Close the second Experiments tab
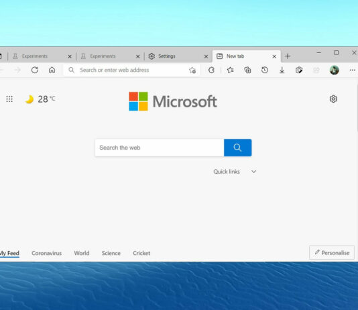 point(137,56)
